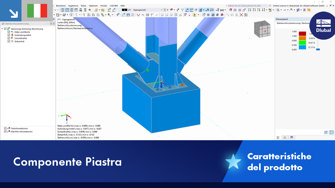
Task: Open the Berechnen menu
Action: 61,6
